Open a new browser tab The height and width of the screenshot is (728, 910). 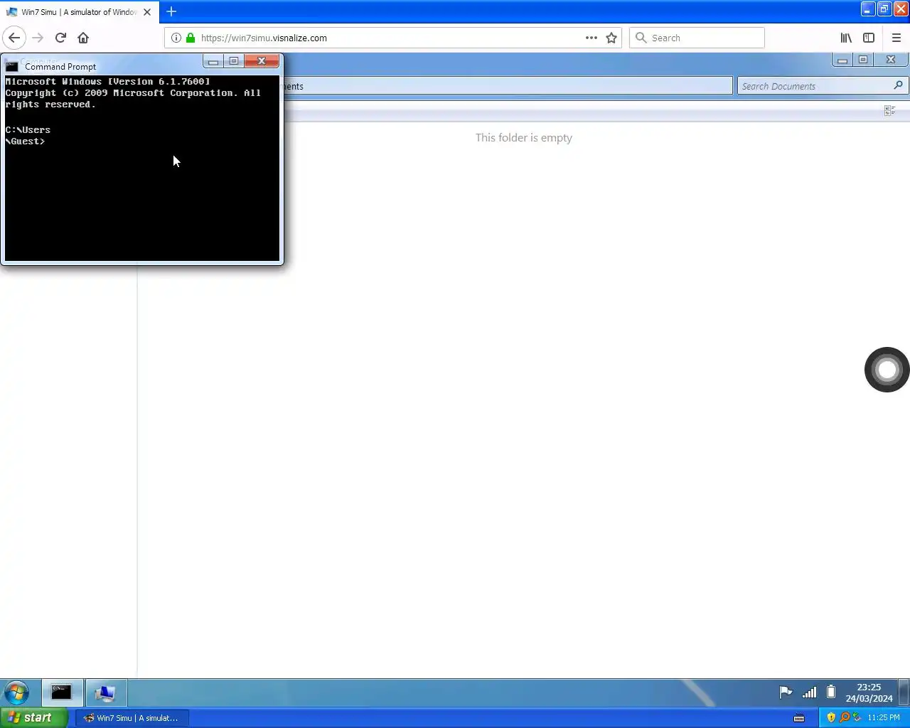point(171,11)
